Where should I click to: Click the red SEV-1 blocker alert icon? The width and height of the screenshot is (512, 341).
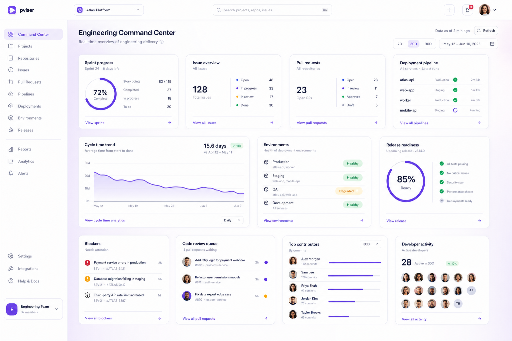pos(87,263)
